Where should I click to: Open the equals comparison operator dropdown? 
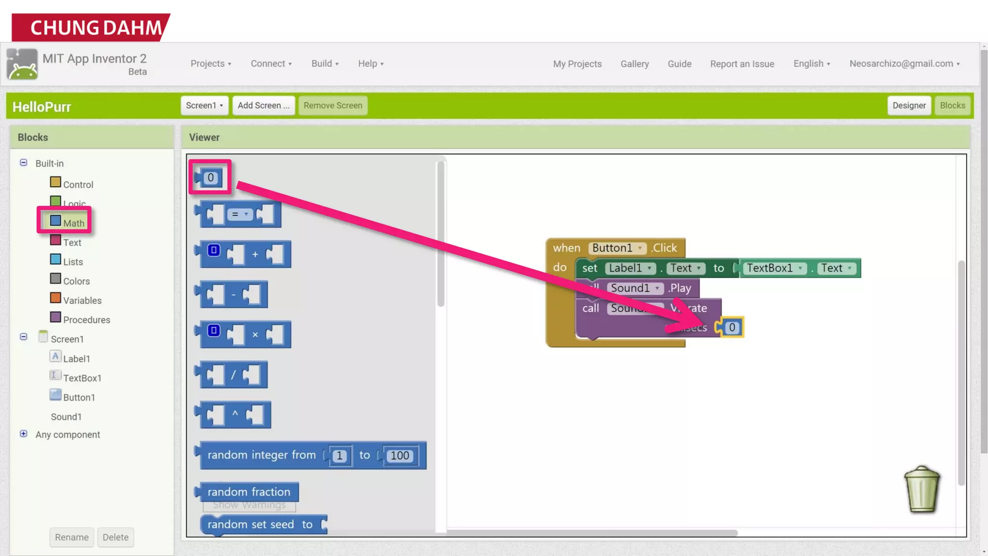coord(240,214)
